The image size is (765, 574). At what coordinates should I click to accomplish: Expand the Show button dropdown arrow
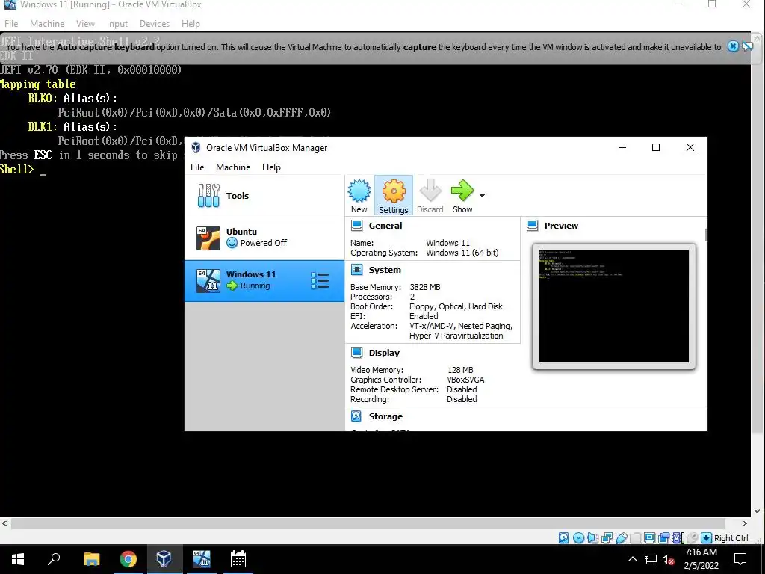coord(482,196)
